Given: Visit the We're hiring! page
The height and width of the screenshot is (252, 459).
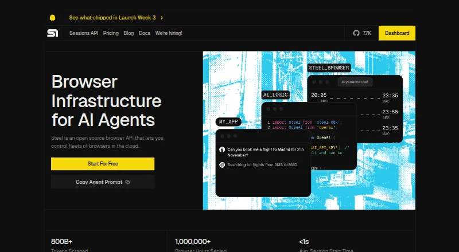Looking at the screenshot, I should tap(169, 33).
